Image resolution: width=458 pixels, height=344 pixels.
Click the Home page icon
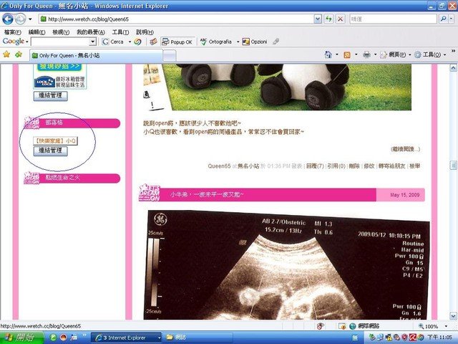click(x=328, y=54)
